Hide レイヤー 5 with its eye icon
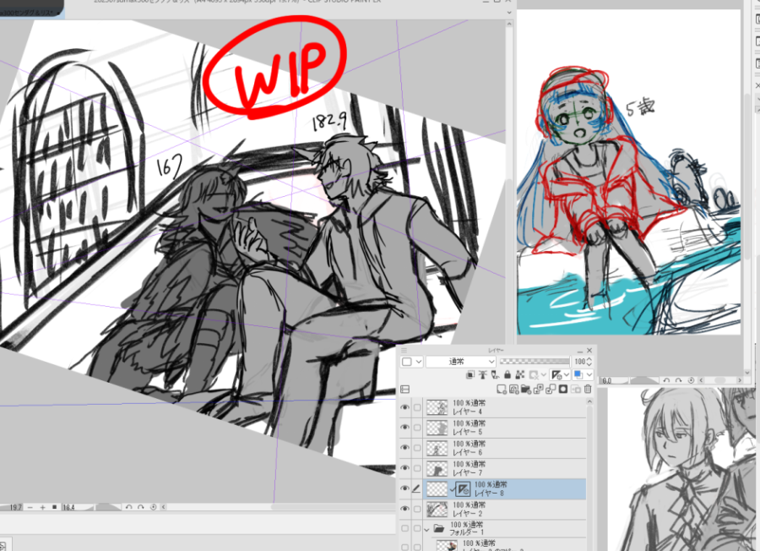760x551 pixels. (404, 428)
